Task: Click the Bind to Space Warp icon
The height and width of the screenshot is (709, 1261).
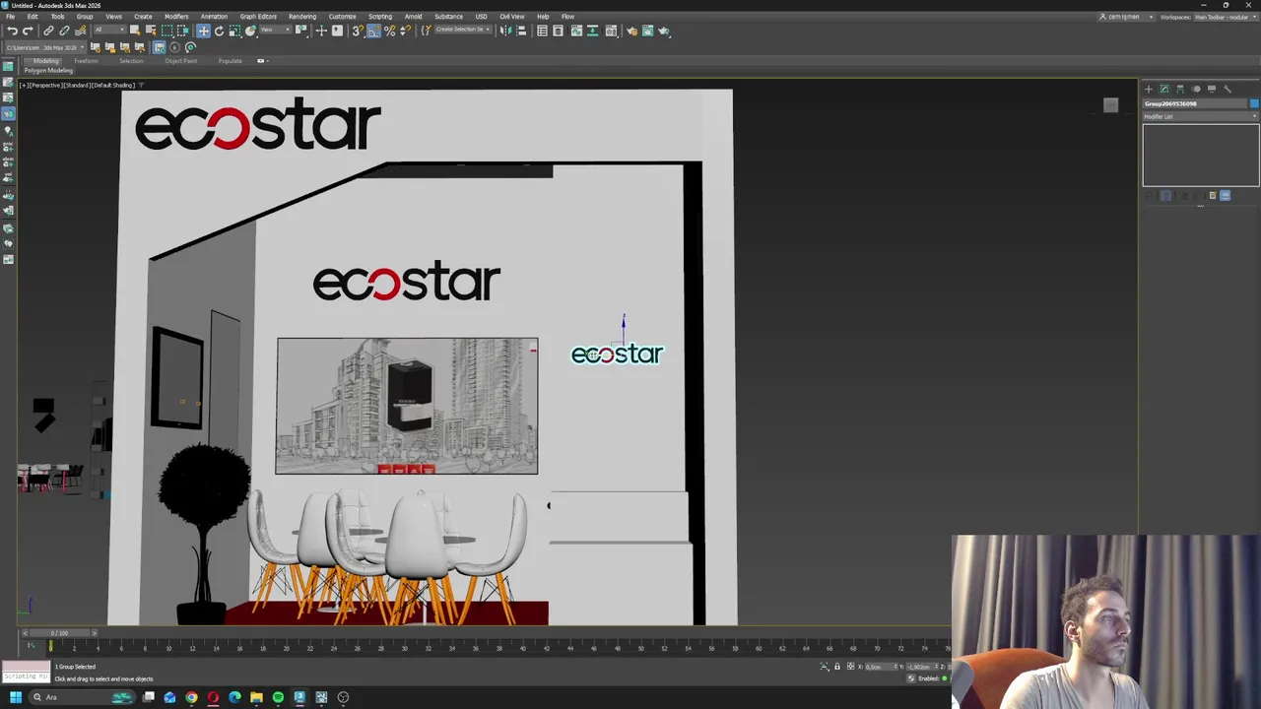Action: click(81, 31)
